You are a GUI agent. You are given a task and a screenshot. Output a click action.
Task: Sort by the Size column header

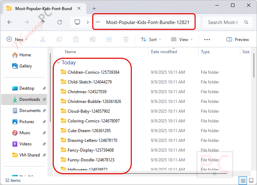(x=246, y=52)
